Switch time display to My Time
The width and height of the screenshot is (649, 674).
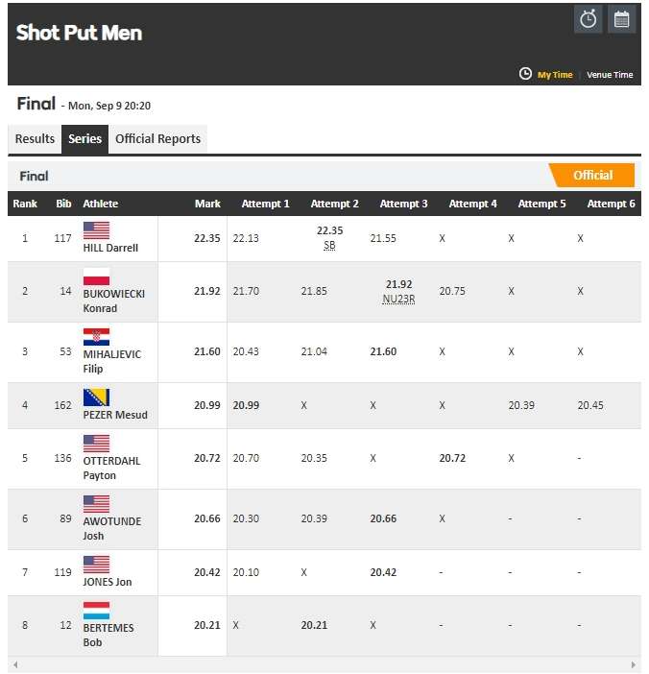coord(555,75)
